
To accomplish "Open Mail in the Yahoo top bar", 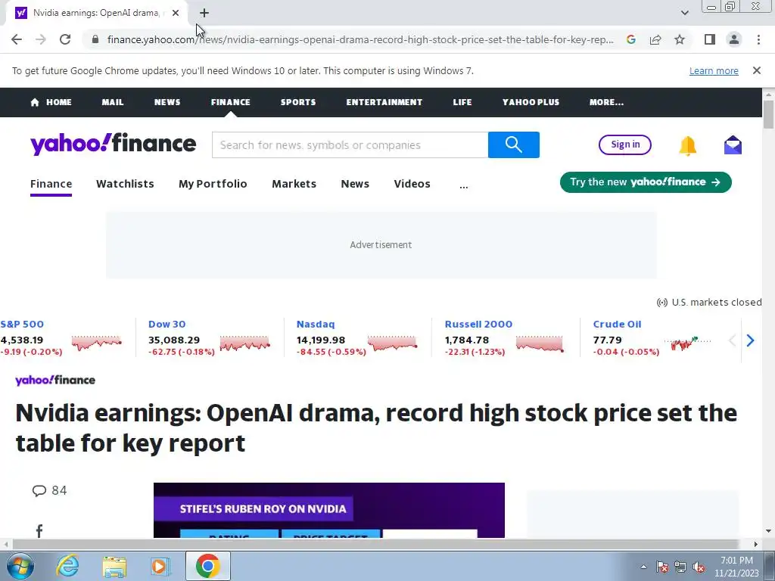I will click(x=113, y=102).
